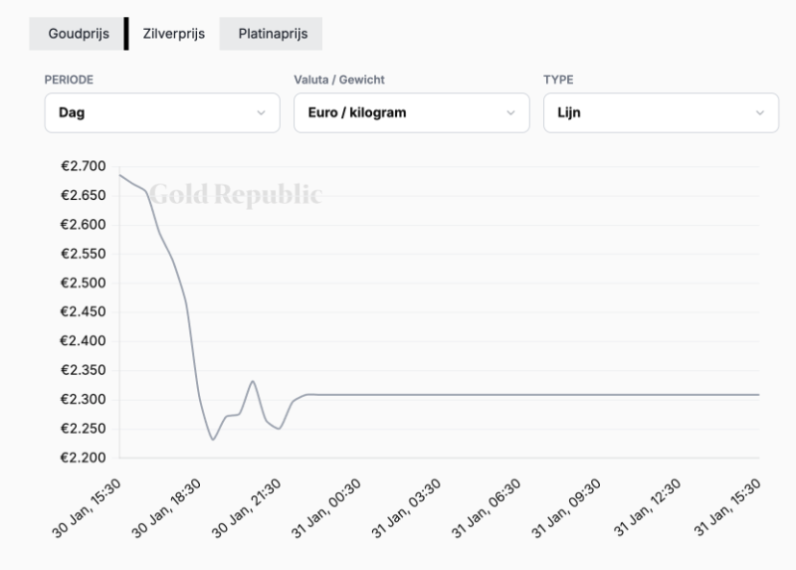Expand the TYPE dropdown set to Lijn
Image resolution: width=796 pixels, height=570 pixels.
[661, 113]
